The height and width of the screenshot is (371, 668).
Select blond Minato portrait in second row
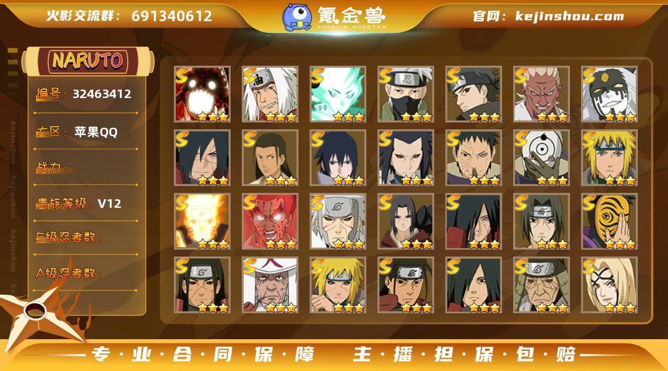[x=610, y=158]
